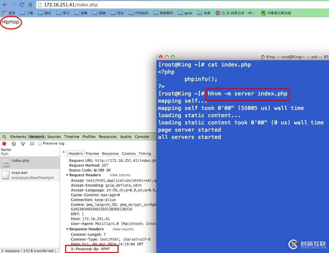Click the HipHop page text
The image size is (329, 253).
(x=11, y=22)
